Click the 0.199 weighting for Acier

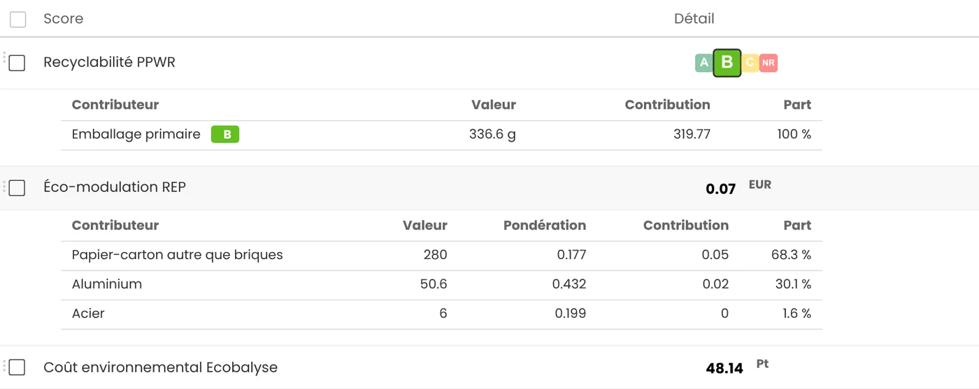[x=571, y=314]
